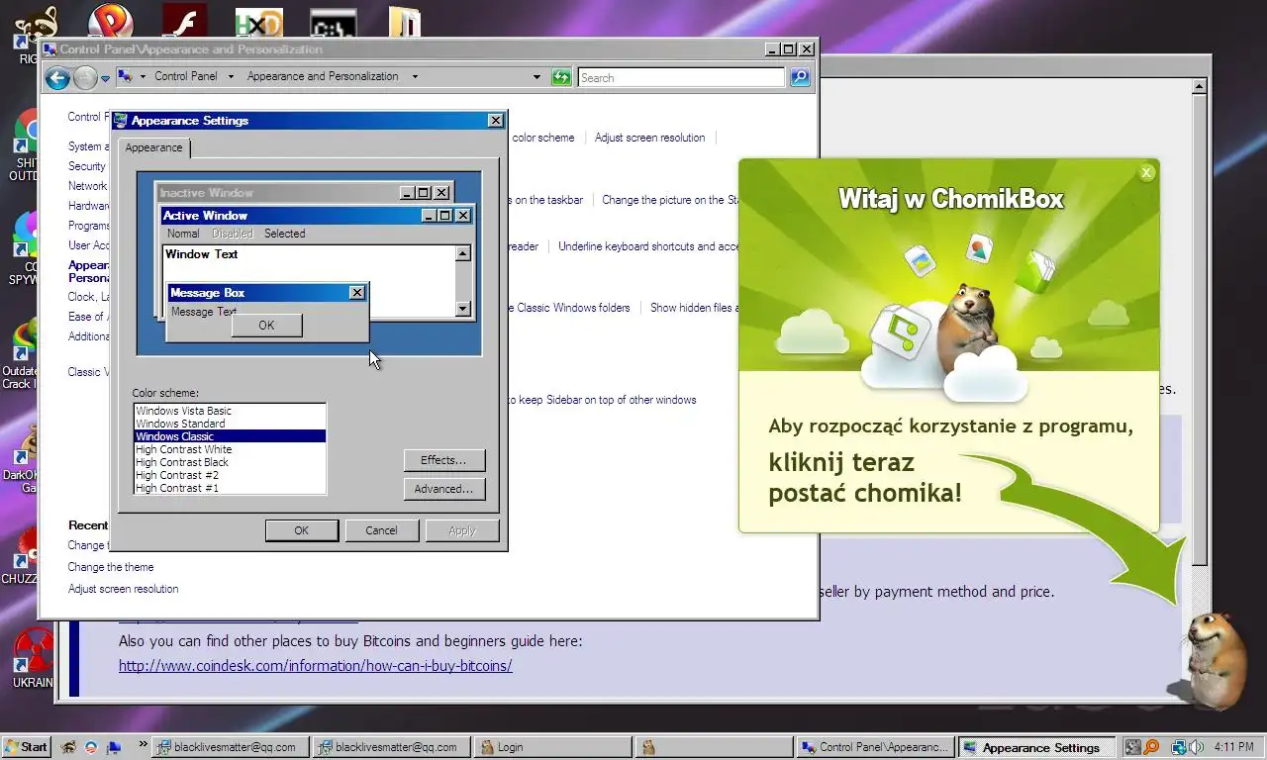Click the network icon in system tray
Screen dimensions: 1267x760
coord(1179,747)
